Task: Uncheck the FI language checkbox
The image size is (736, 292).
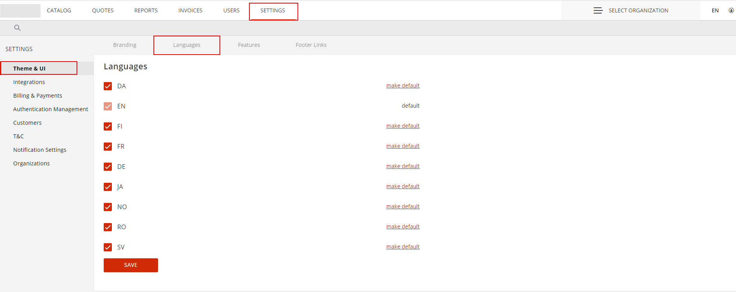Action: (x=108, y=126)
